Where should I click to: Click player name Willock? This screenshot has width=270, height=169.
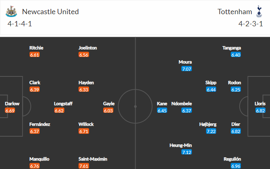(x=86, y=124)
